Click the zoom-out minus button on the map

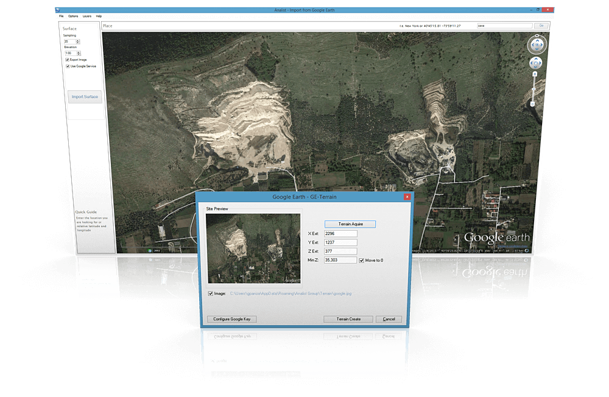tap(532, 104)
